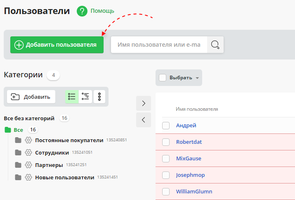Open settings gear for Постоянные покупатели

coord(28,140)
